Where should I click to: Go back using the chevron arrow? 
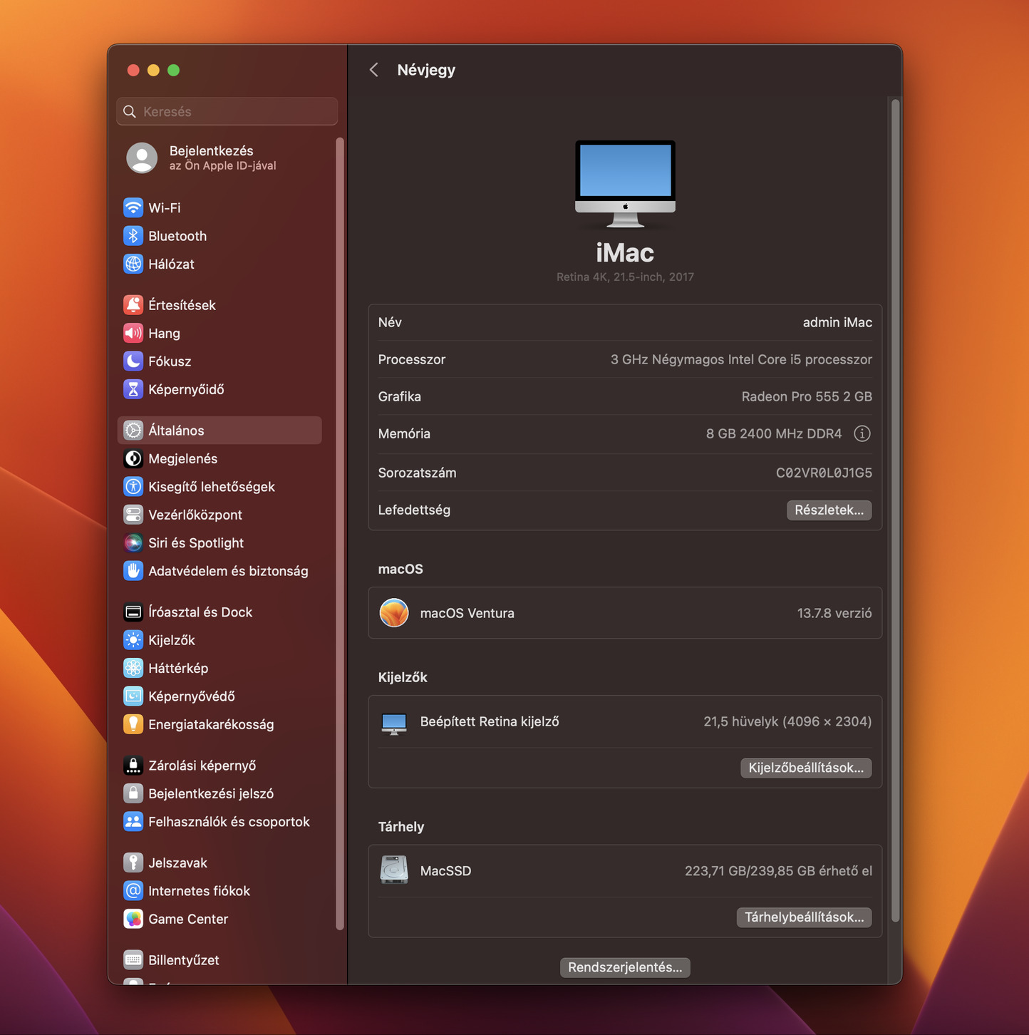click(374, 70)
